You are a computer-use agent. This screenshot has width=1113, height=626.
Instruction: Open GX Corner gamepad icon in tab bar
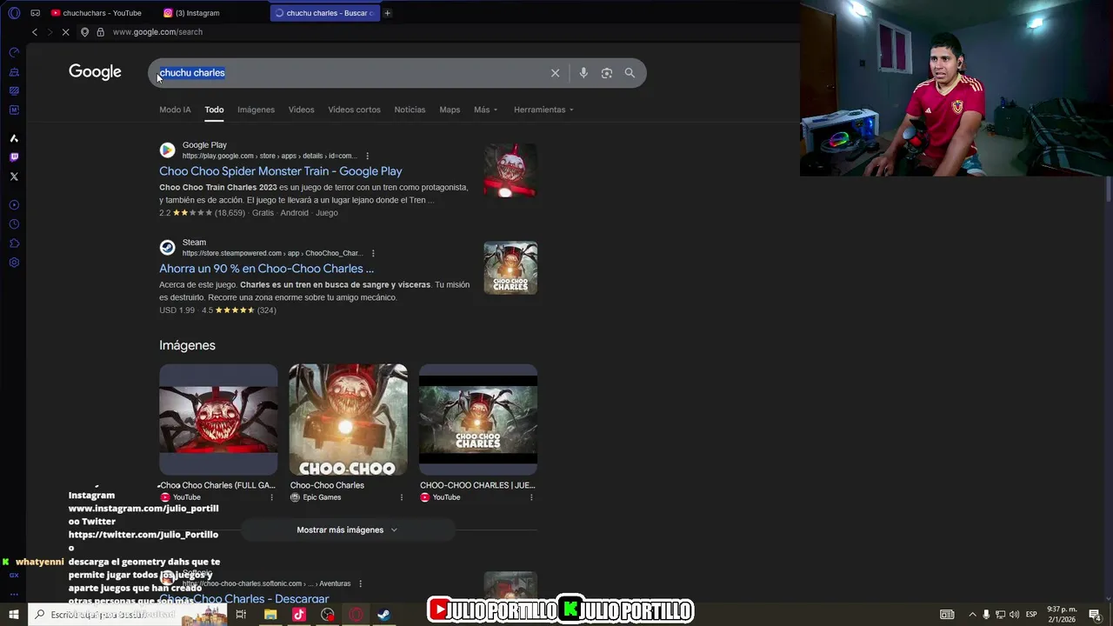tap(35, 13)
